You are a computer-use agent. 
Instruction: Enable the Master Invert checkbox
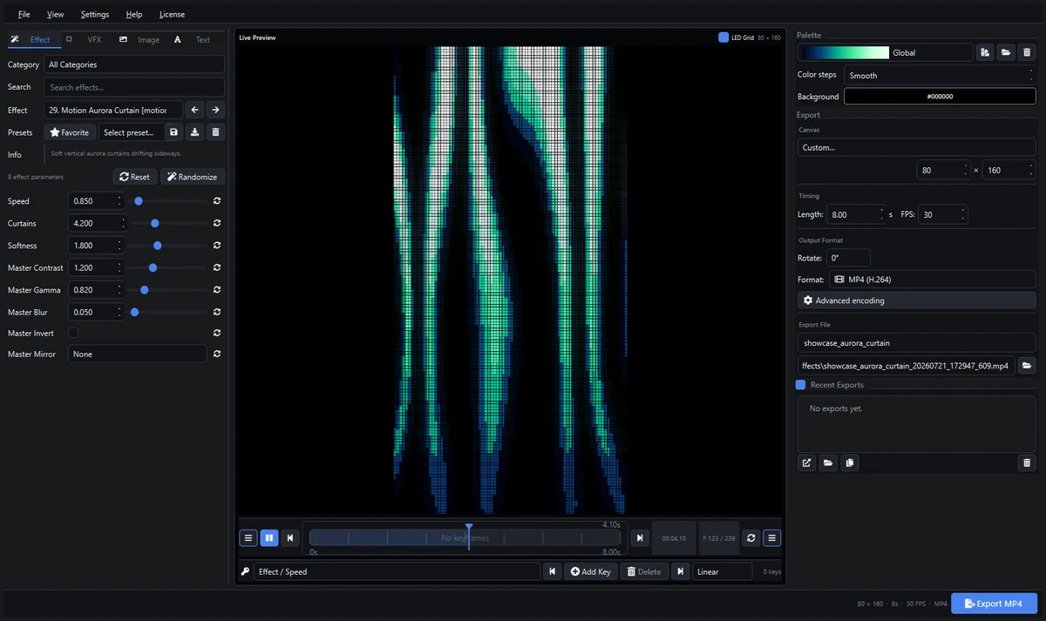click(x=73, y=333)
